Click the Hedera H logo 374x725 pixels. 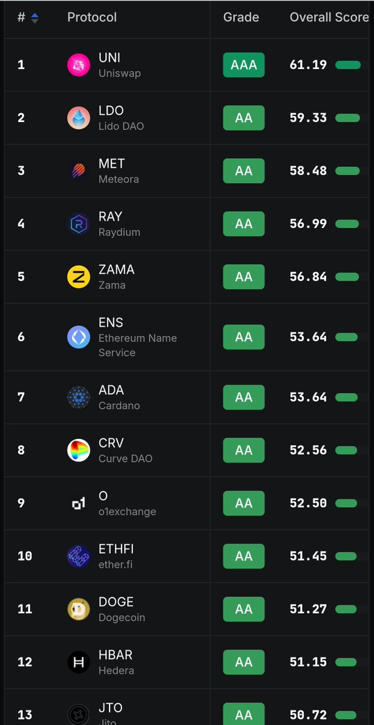[79, 662]
